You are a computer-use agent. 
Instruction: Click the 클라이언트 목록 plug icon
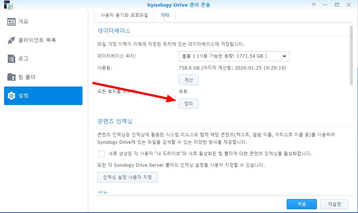(11, 40)
